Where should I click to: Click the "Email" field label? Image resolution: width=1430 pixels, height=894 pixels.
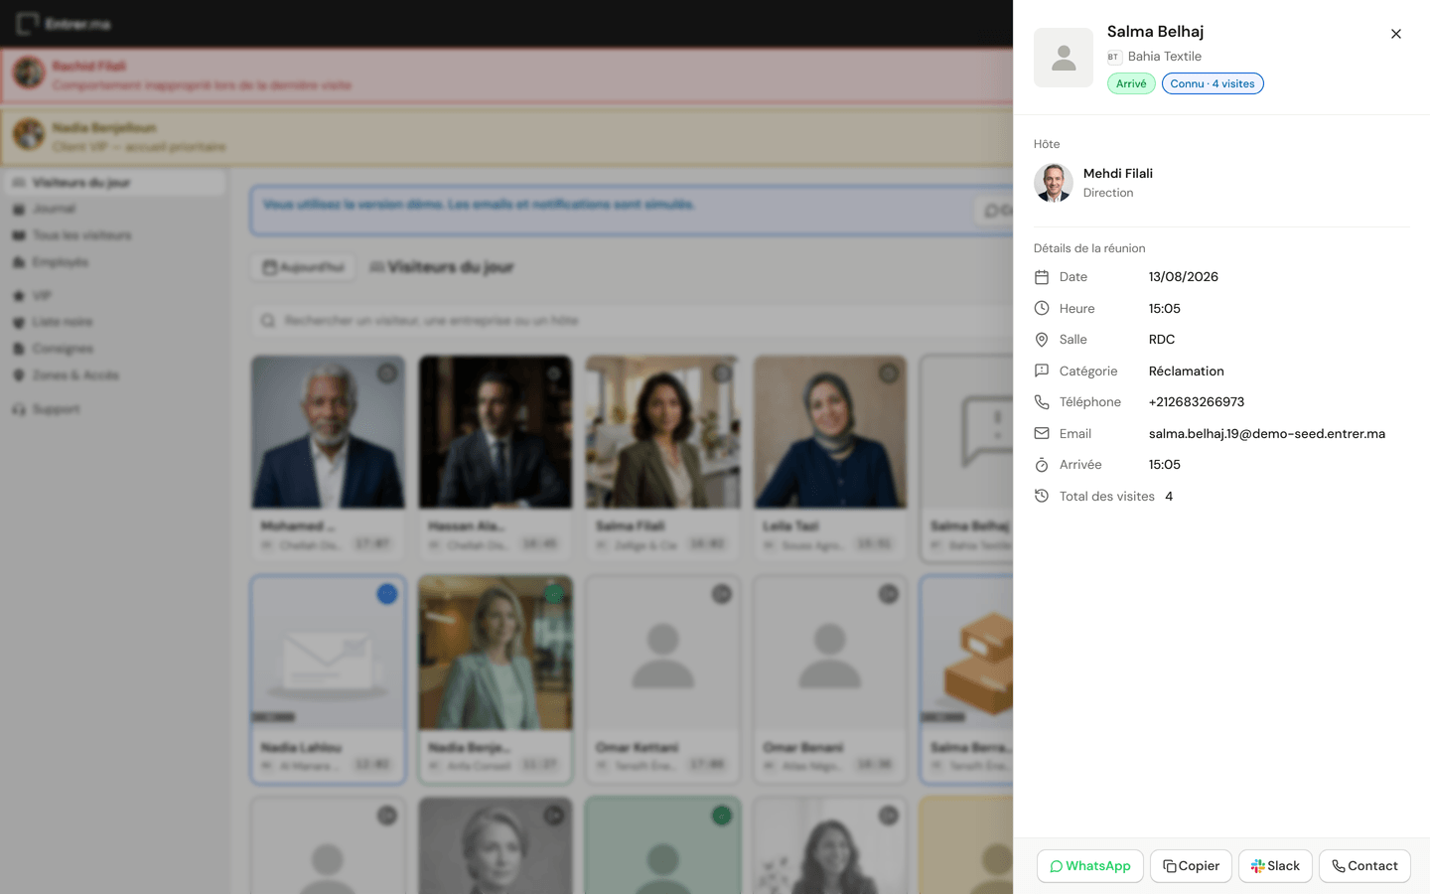tap(1075, 433)
